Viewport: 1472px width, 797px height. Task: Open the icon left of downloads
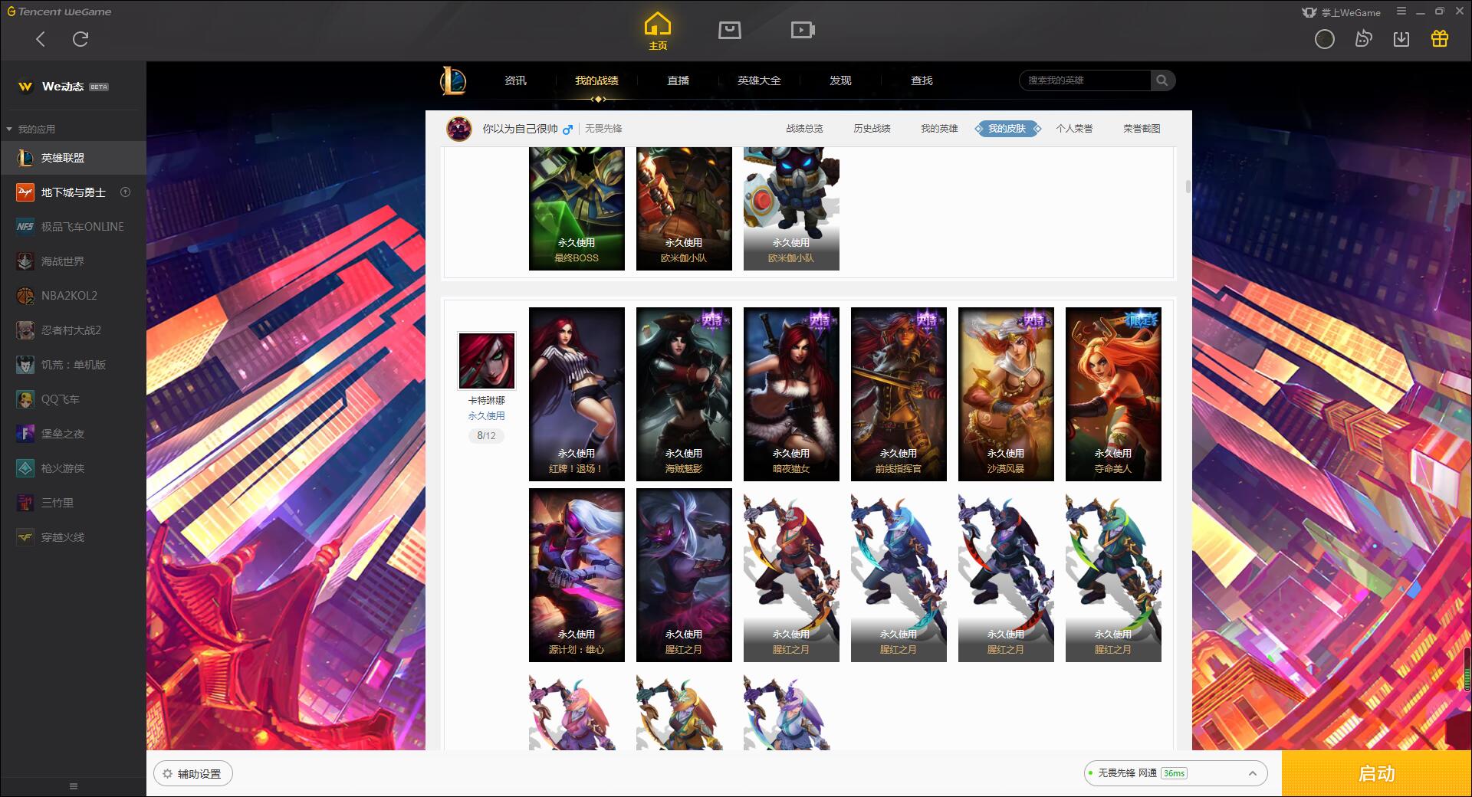point(1363,39)
